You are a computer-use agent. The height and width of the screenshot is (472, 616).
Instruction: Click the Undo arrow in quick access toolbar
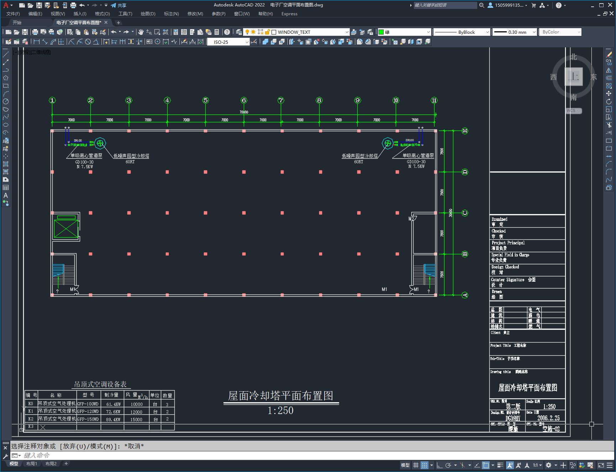[x=82, y=5]
